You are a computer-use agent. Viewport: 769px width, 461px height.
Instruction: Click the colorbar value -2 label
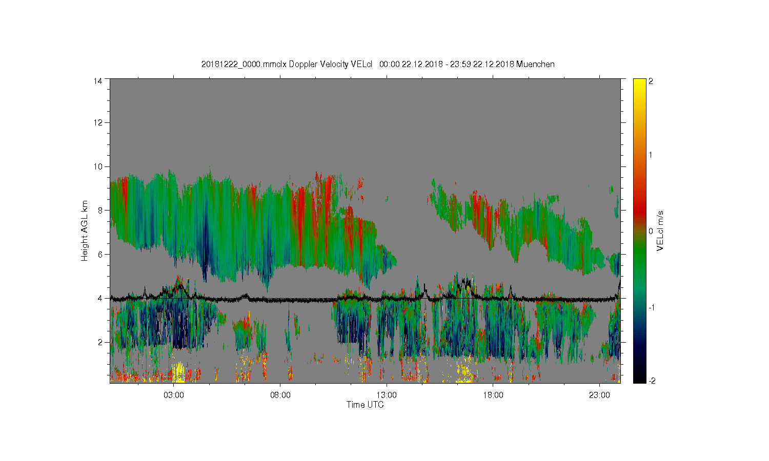[652, 381]
